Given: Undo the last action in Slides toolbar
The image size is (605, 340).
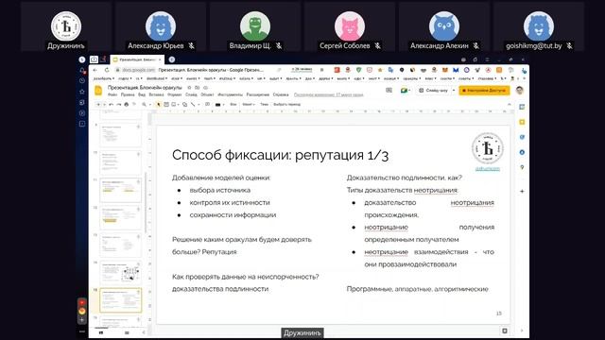Looking at the screenshot, I should click(x=111, y=105).
